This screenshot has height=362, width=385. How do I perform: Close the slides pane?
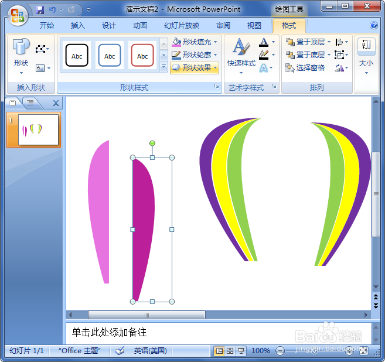pyautogui.click(x=56, y=103)
